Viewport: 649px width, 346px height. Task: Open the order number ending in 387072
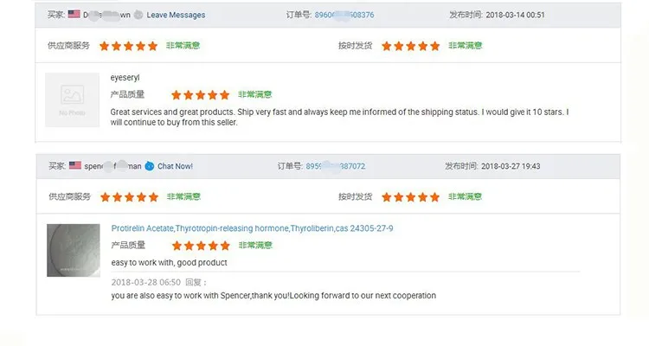click(x=335, y=166)
